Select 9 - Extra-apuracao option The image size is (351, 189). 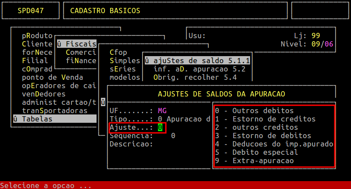pyautogui.click(x=254, y=161)
